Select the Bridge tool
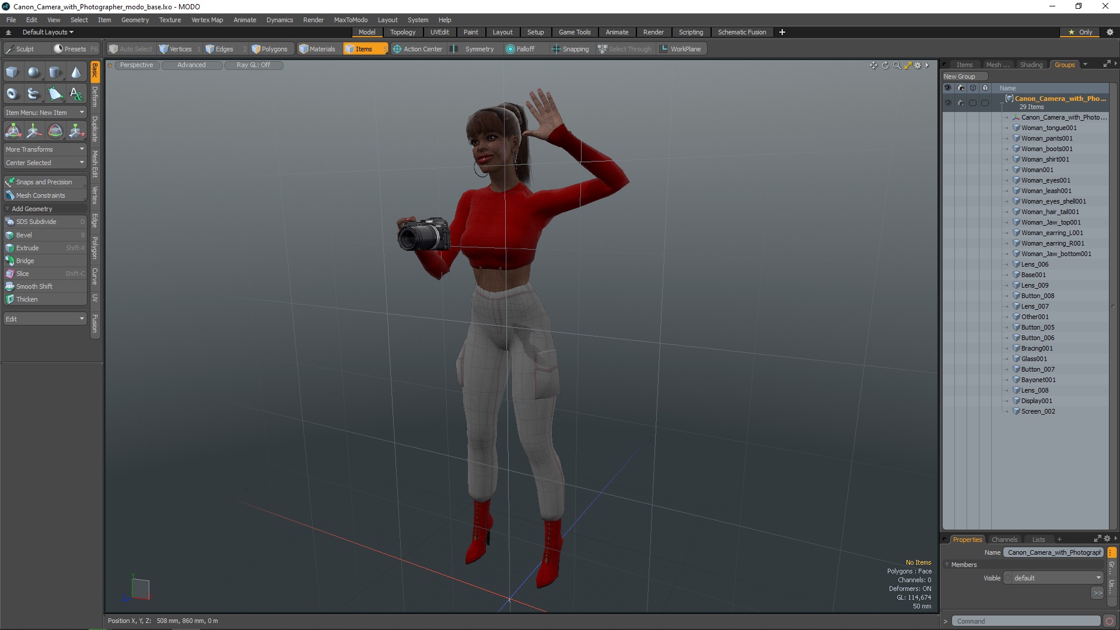This screenshot has width=1120, height=630. tap(45, 261)
